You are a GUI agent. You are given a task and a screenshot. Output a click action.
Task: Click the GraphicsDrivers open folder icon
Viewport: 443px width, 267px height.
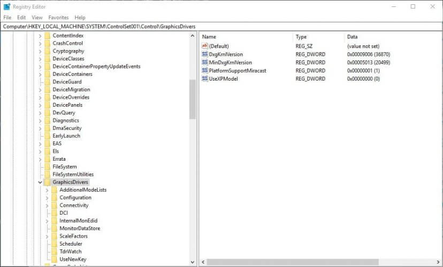pos(47,182)
